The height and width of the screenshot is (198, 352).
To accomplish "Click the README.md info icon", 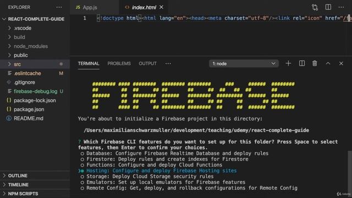I will tap(9, 118).
